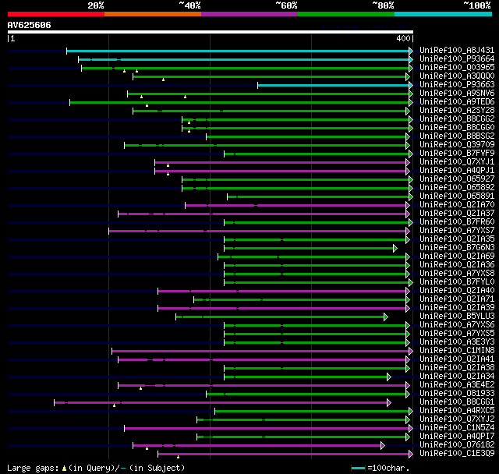Screen dimensions: 499x474
Task: Click the yellow query gap marker under UniRef100_A3QQQ0
Action: [163, 80]
